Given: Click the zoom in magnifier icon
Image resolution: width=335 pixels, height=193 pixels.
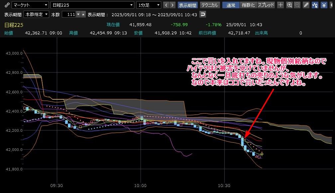Looking at the screenshot, I should tap(289, 5).
